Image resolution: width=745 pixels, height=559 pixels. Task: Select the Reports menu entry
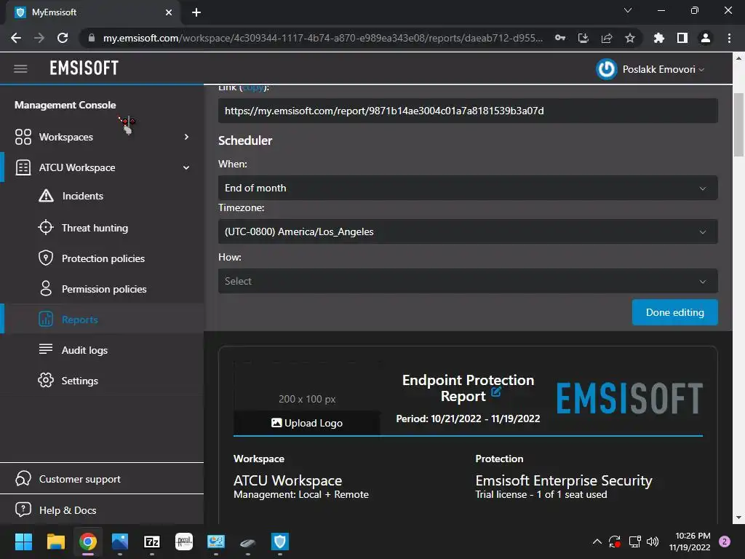tap(80, 320)
